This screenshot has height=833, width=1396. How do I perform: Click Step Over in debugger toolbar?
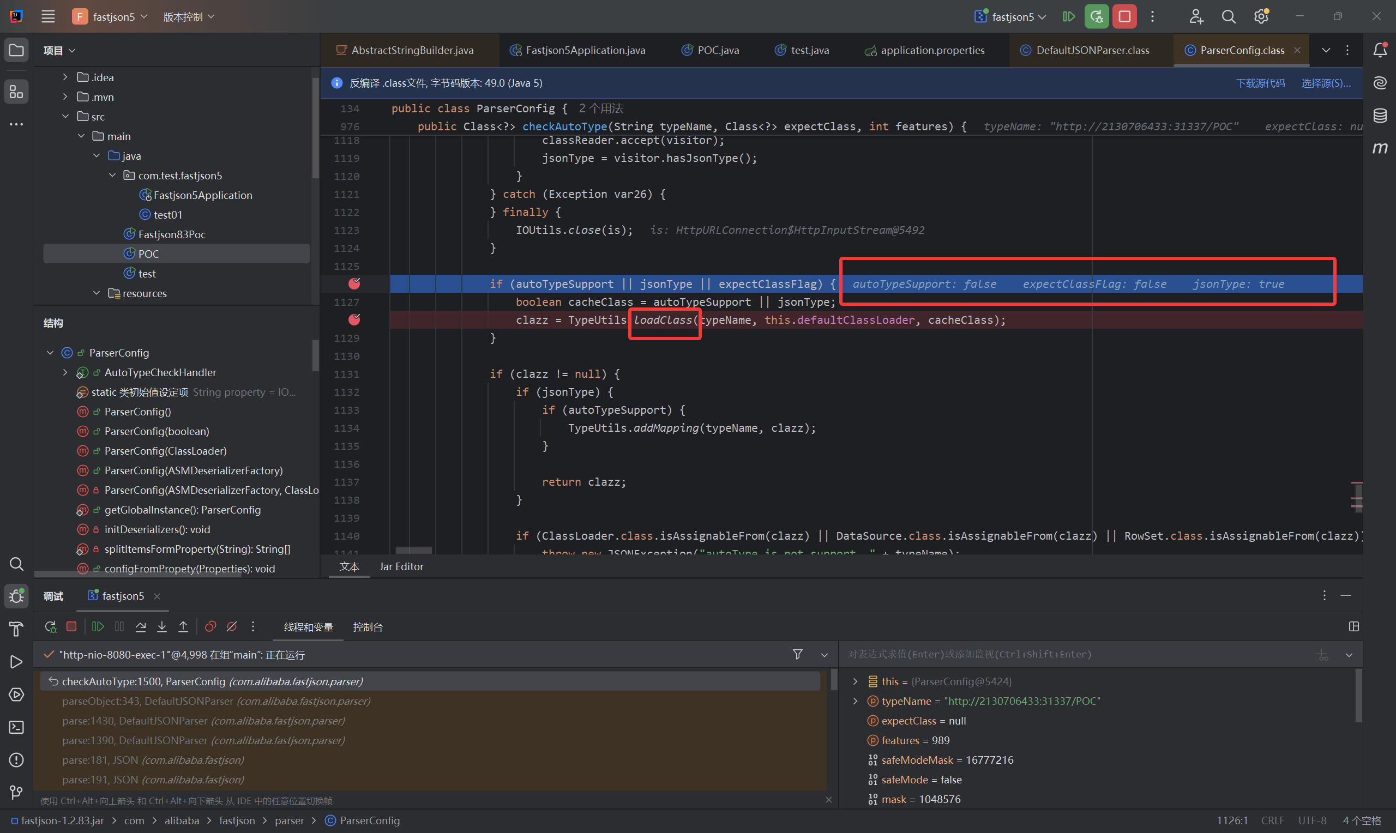(x=140, y=626)
